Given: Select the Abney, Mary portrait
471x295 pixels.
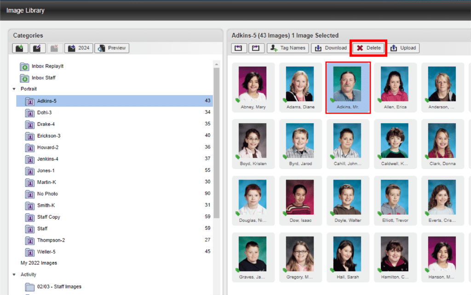Looking at the screenshot, I should (253, 87).
